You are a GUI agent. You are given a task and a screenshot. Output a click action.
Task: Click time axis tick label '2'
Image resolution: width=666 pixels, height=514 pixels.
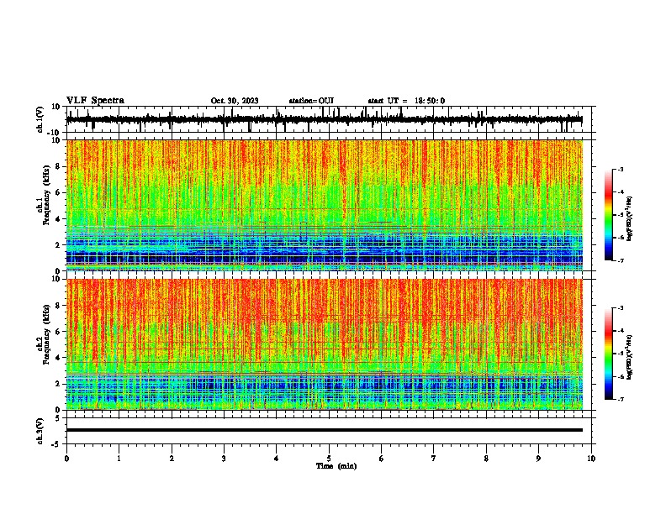(172, 459)
